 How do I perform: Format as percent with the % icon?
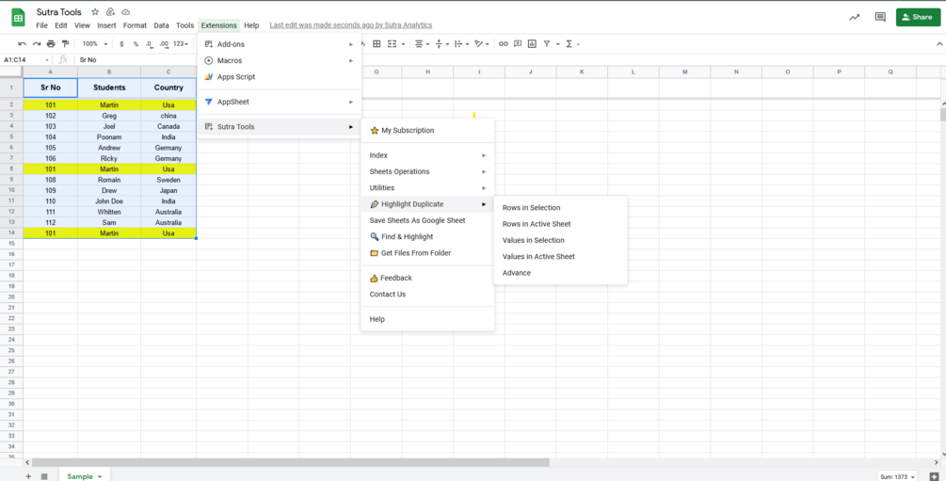[x=136, y=44]
